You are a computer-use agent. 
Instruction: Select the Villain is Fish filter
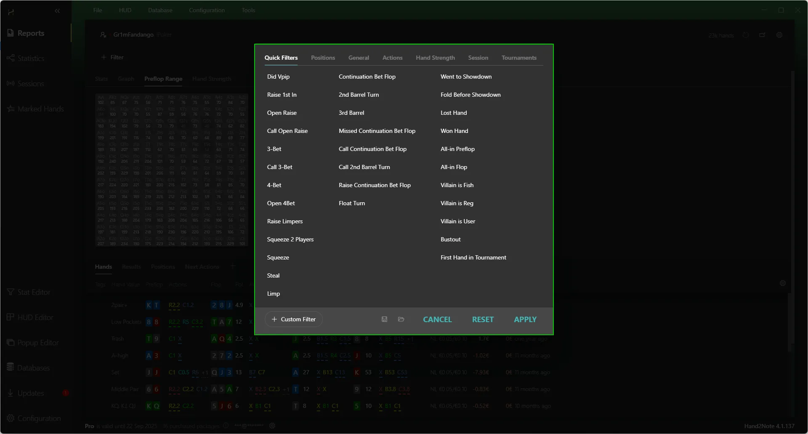point(457,185)
